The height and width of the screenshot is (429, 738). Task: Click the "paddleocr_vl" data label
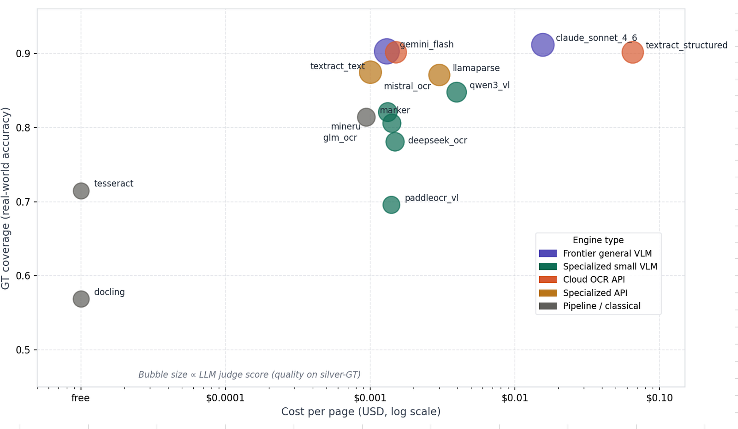pyautogui.click(x=432, y=198)
